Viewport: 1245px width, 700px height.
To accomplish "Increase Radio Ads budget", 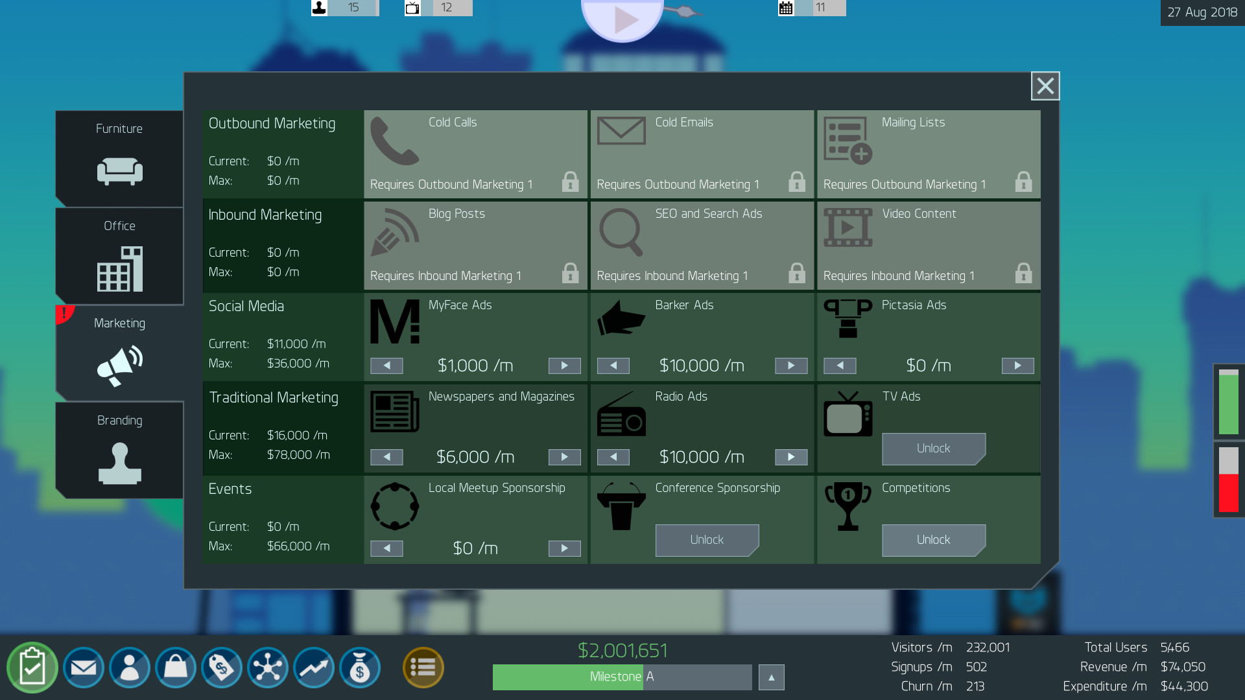I will pyautogui.click(x=791, y=457).
